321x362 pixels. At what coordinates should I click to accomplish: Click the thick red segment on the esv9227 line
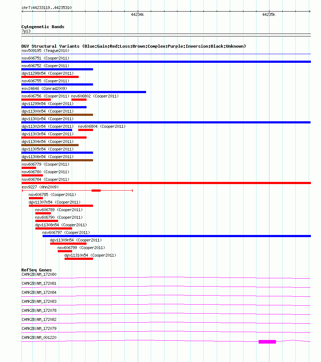point(96,191)
